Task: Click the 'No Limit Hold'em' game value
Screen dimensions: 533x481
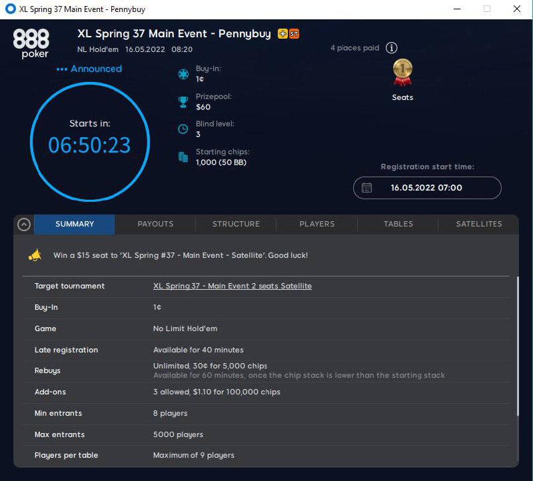Action: (185, 328)
